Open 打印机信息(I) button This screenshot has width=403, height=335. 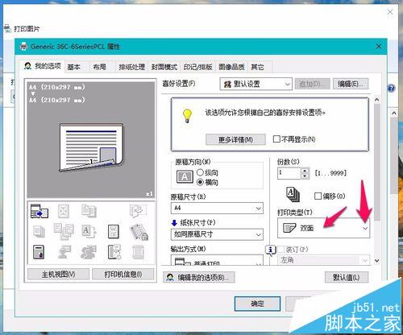(x=123, y=274)
